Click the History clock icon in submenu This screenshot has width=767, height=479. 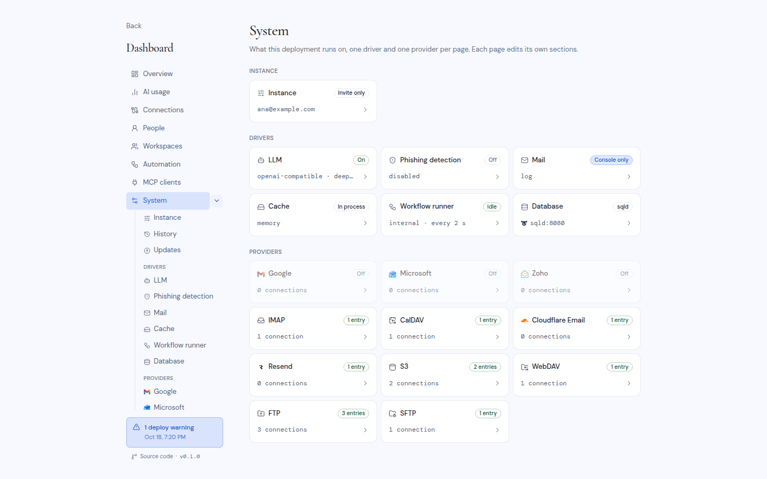coord(147,234)
